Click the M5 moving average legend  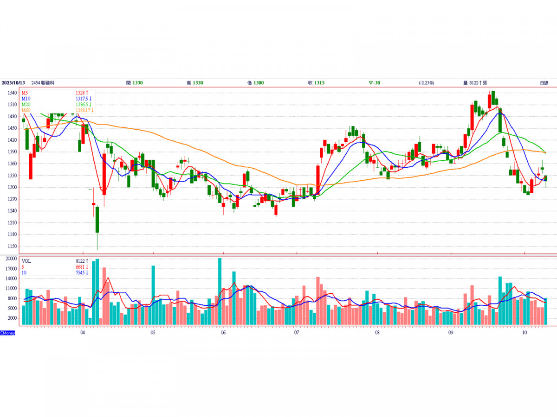tap(25, 93)
